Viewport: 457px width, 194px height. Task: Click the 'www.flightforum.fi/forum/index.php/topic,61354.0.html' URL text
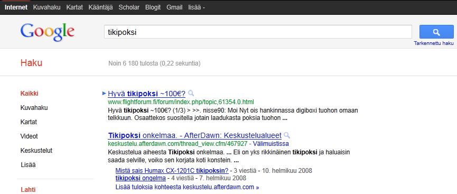181,102
